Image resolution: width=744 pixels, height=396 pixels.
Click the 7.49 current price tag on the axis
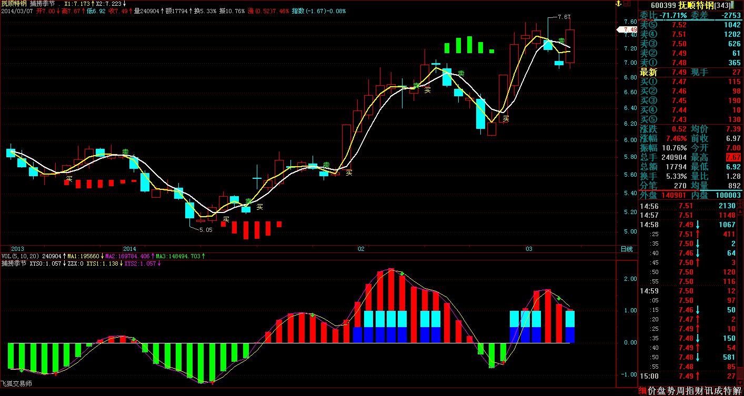pos(626,29)
